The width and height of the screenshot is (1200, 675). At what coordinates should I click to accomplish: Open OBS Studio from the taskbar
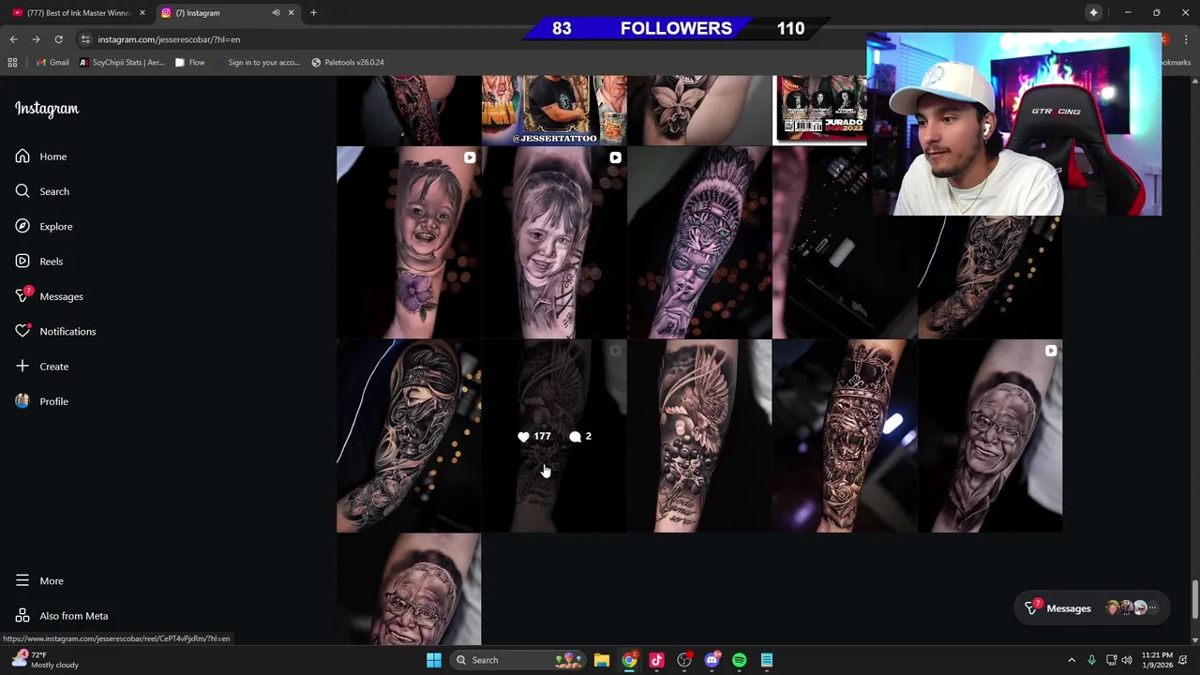[684, 660]
